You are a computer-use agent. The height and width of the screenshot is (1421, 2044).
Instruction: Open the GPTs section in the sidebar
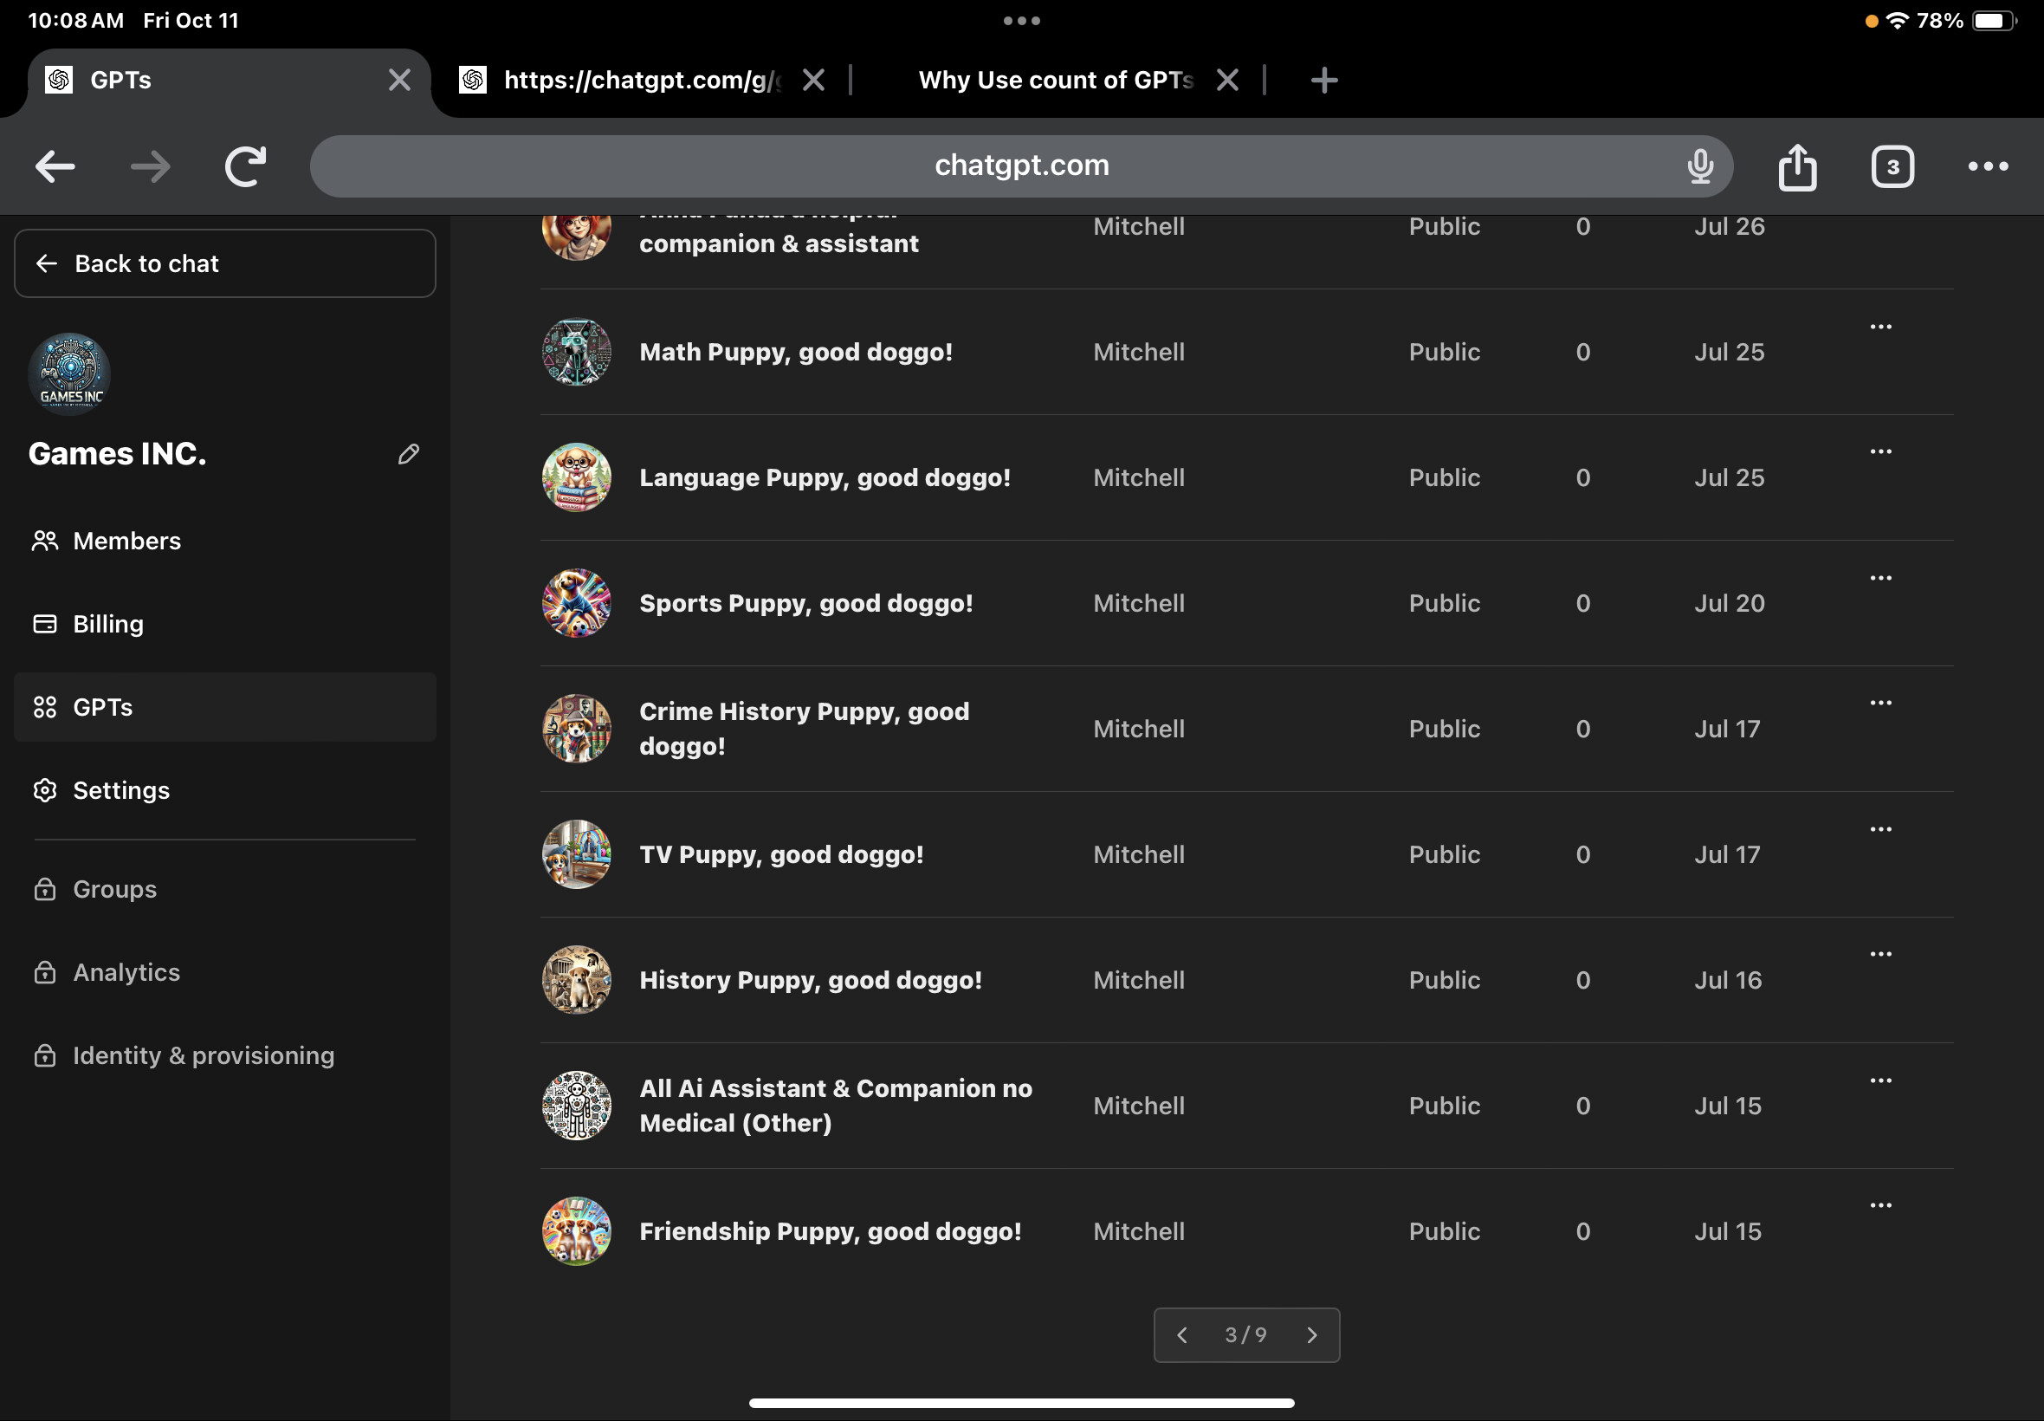pyautogui.click(x=45, y=707)
